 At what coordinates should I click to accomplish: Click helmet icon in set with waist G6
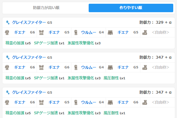coord(7,102)
